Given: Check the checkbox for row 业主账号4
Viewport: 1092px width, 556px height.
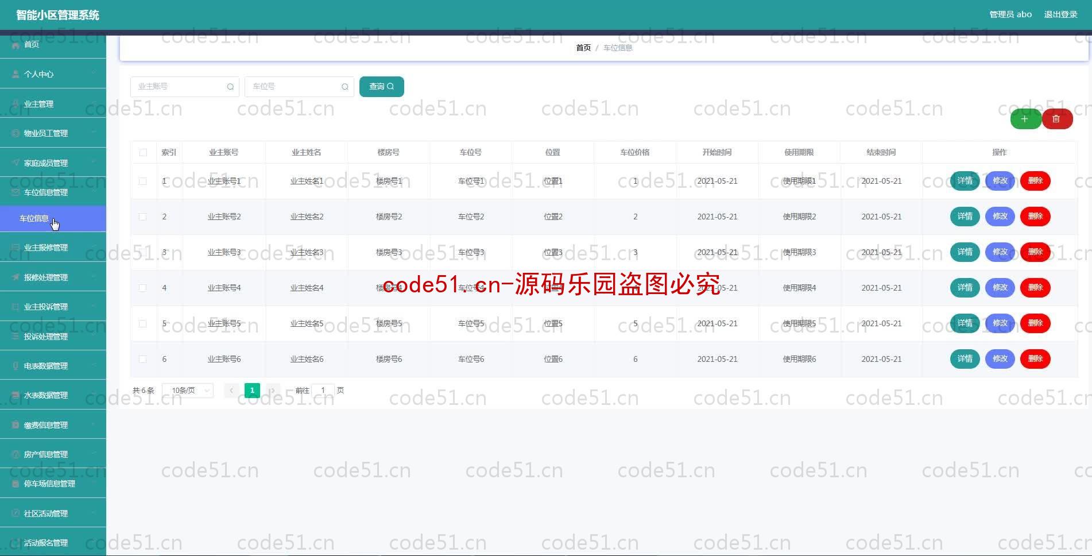Looking at the screenshot, I should click(x=143, y=288).
